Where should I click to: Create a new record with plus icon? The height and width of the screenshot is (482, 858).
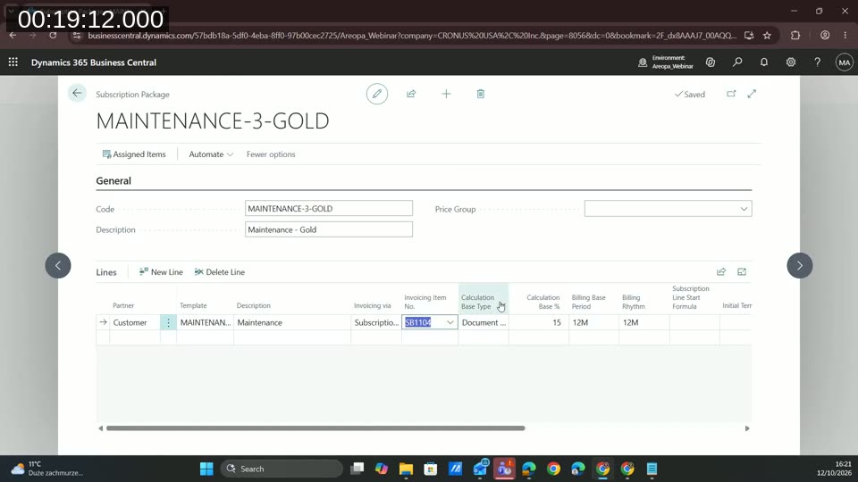tap(446, 94)
